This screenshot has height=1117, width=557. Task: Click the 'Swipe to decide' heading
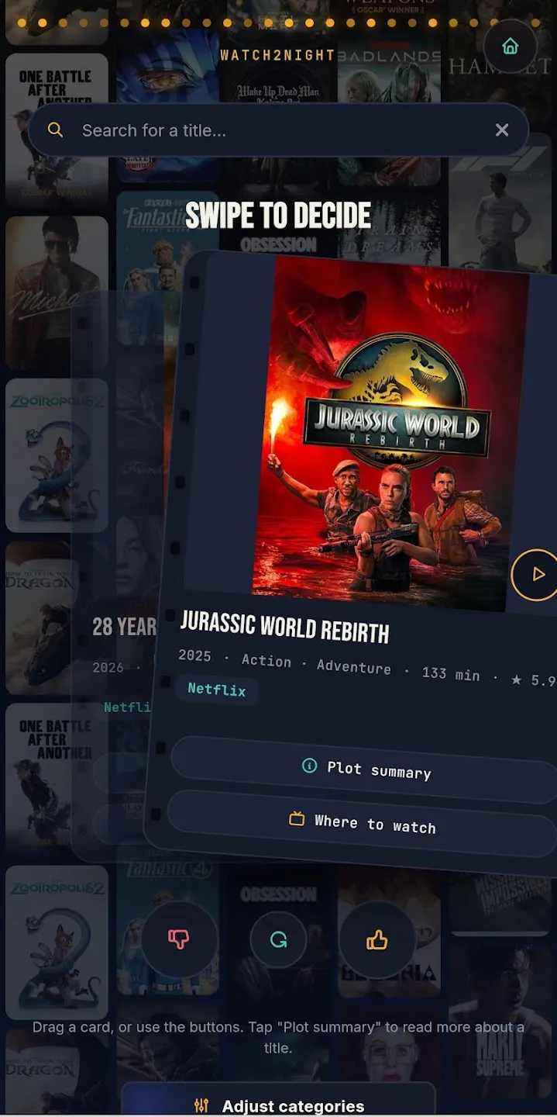[x=278, y=216]
